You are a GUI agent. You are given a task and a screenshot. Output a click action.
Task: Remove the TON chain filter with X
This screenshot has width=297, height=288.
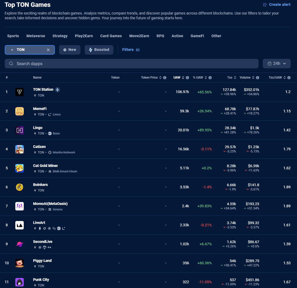click(x=48, y=50)
